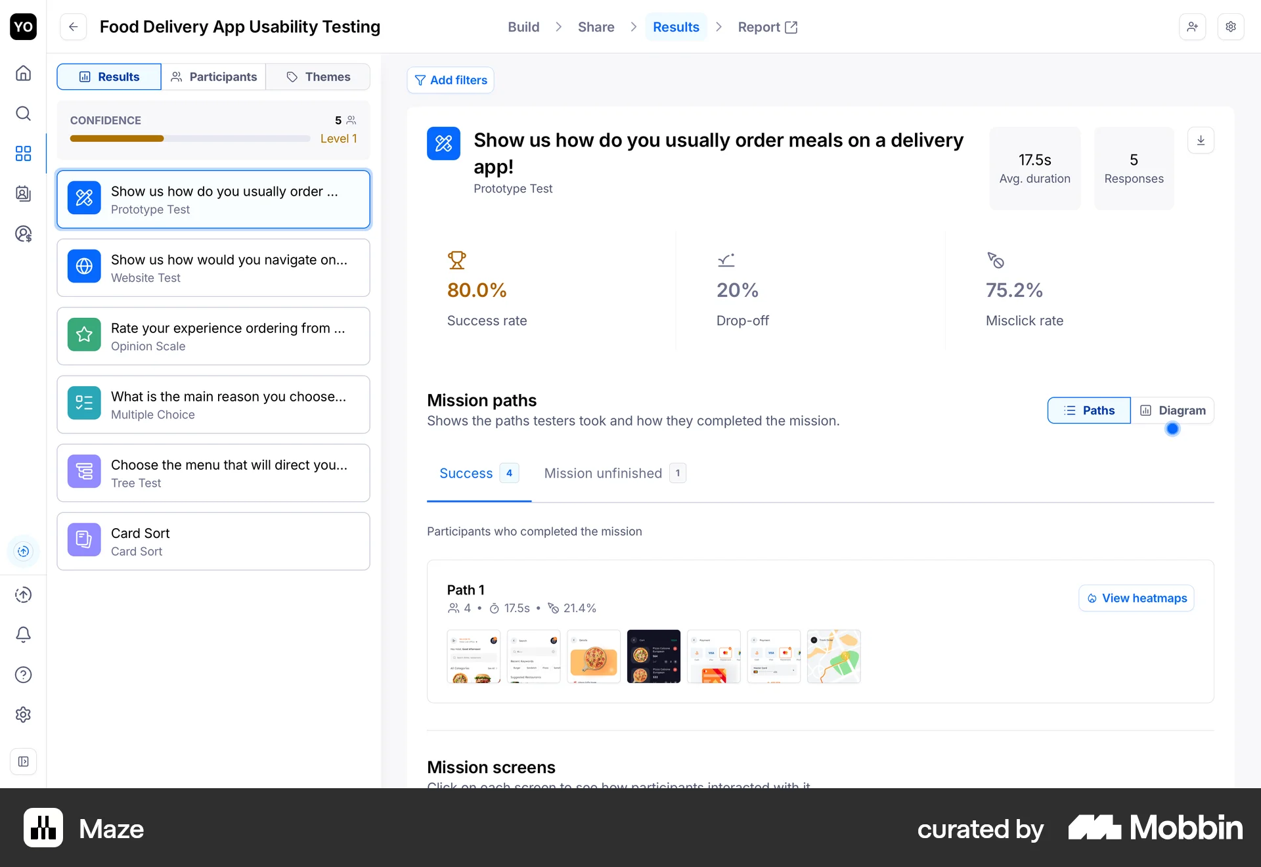Open the map screen thumbnail in Path 1
The height and width of the screenshot is (867, 1261).
tap(833, 656)
